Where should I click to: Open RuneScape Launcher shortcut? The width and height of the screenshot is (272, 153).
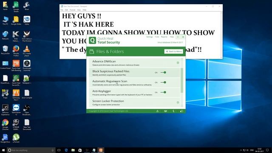click(27, 65)
